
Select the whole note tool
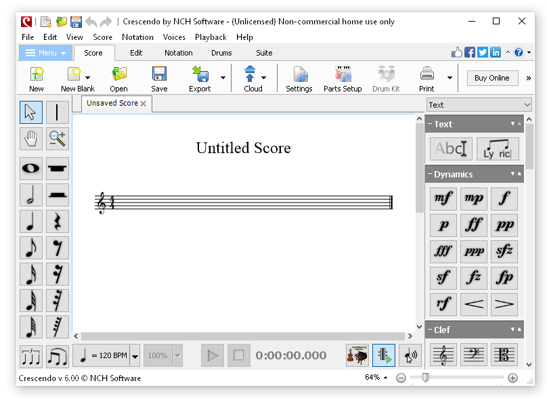[31, 169]
